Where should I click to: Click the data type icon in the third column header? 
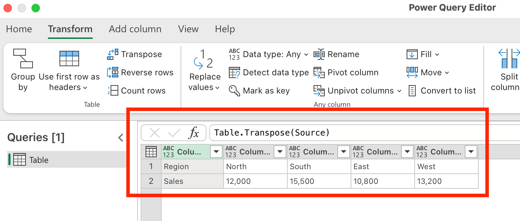[295, 152]
